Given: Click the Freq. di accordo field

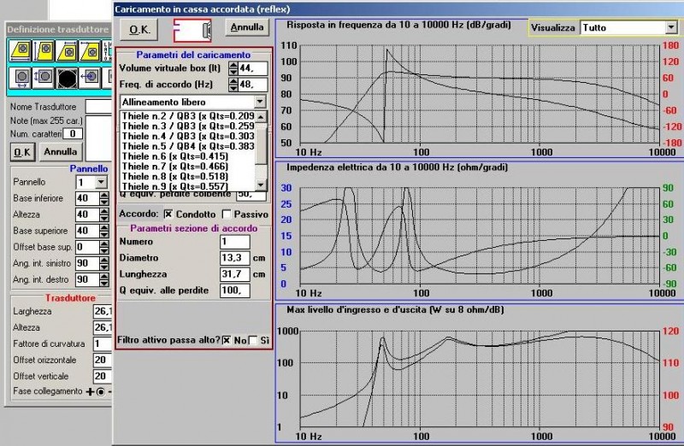Looking at the screenshot, I should click(x=252, y=85).
